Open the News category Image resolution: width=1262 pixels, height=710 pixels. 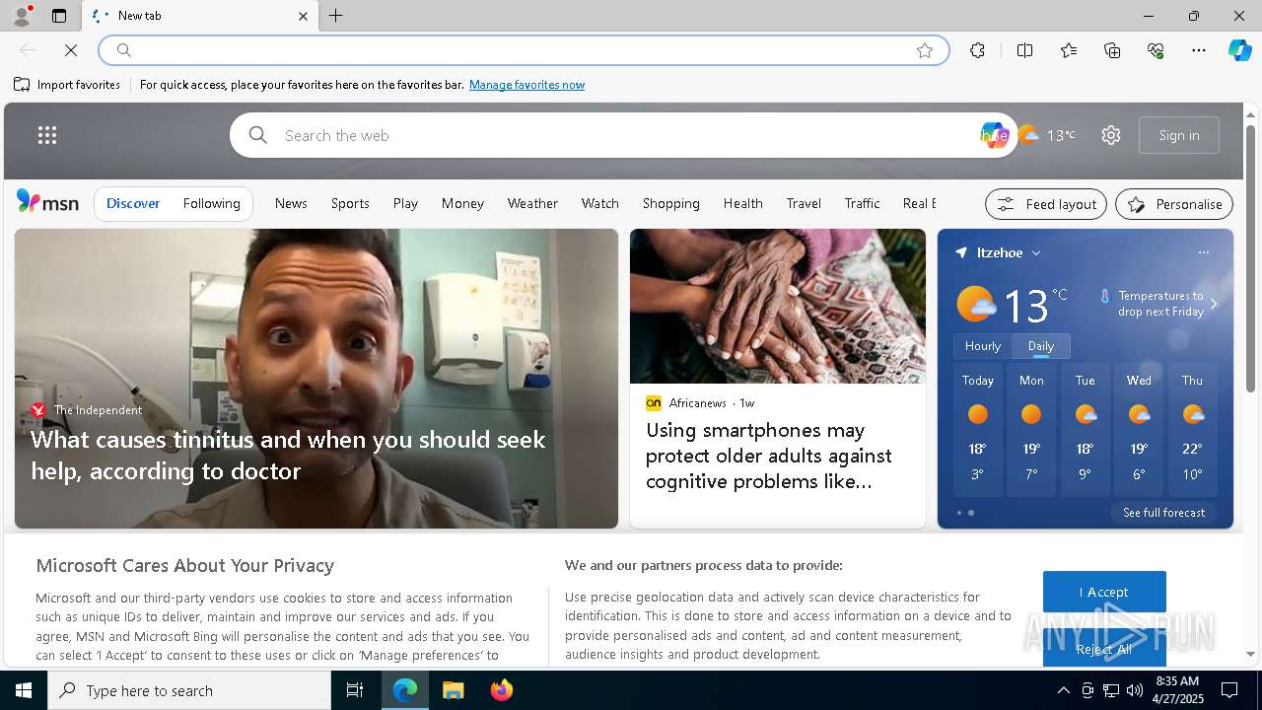(x=291, y=203)
